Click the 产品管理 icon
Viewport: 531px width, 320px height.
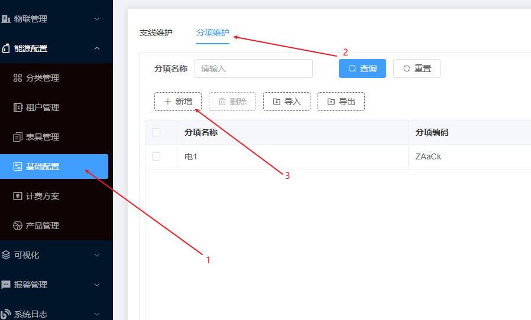pos(18,226)
